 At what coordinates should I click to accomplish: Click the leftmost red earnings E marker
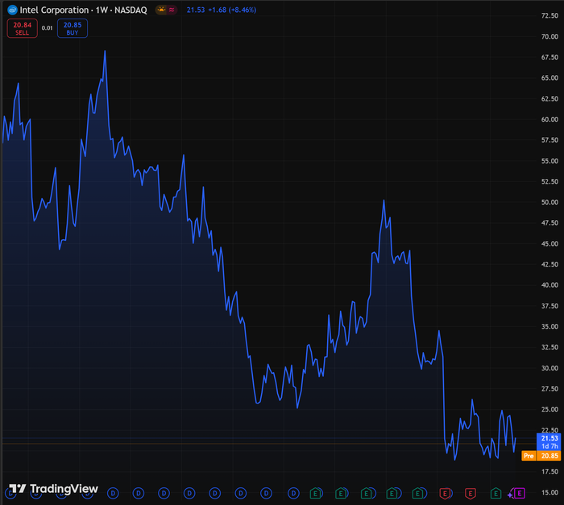tap(445, 494)
